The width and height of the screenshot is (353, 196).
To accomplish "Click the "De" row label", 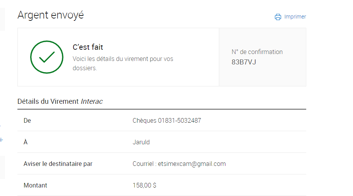I will click(x=27, y=120).
